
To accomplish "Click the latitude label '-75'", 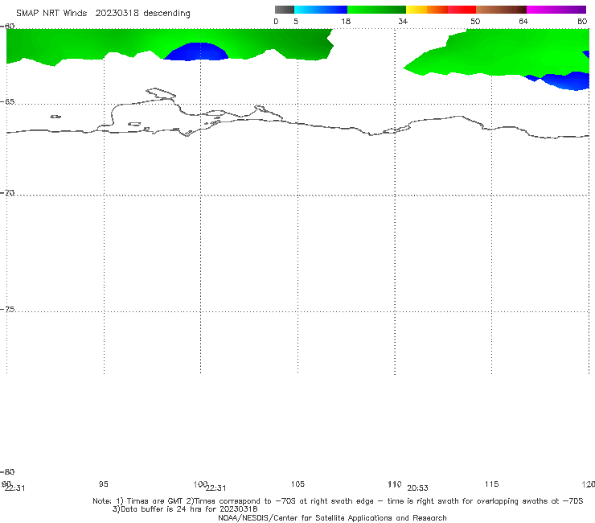I will [x=7, y=309].
